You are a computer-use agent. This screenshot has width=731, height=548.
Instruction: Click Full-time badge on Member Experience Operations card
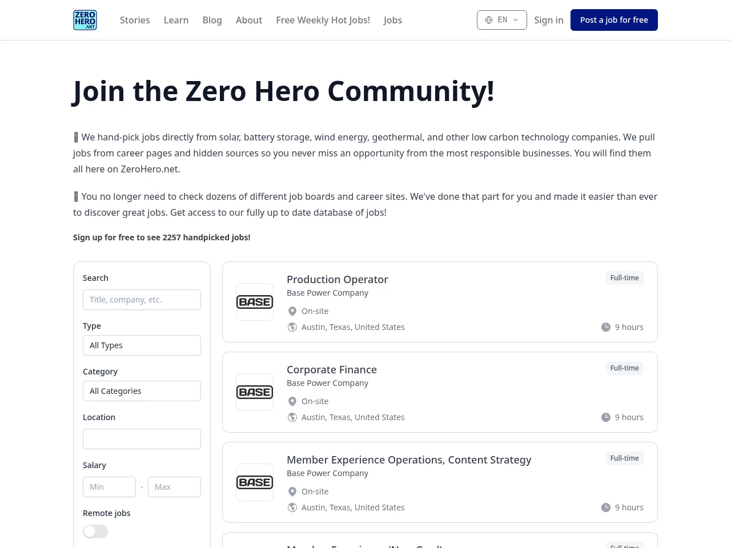pyautogui.click(x=625, y=458)
